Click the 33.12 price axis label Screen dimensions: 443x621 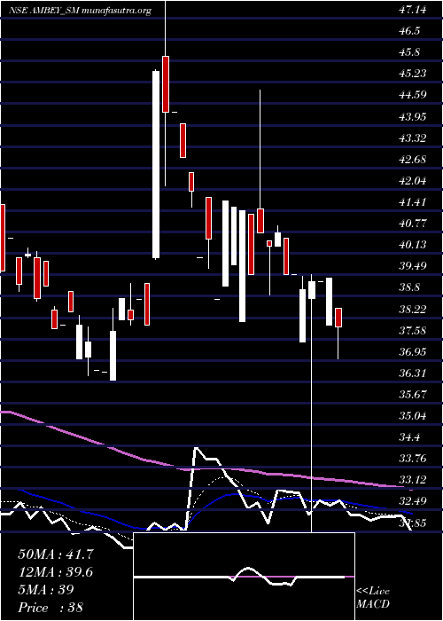coord(412,480)
